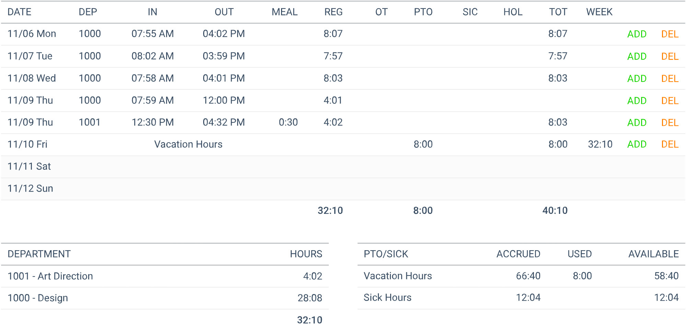Click the PTO column header

424,12
